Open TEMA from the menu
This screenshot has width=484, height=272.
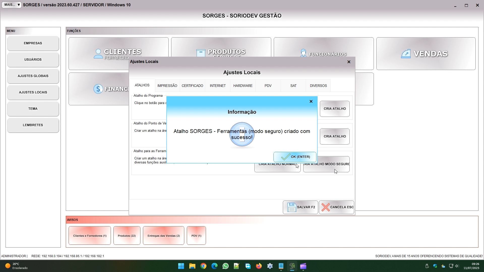click(x=33, y=109)
